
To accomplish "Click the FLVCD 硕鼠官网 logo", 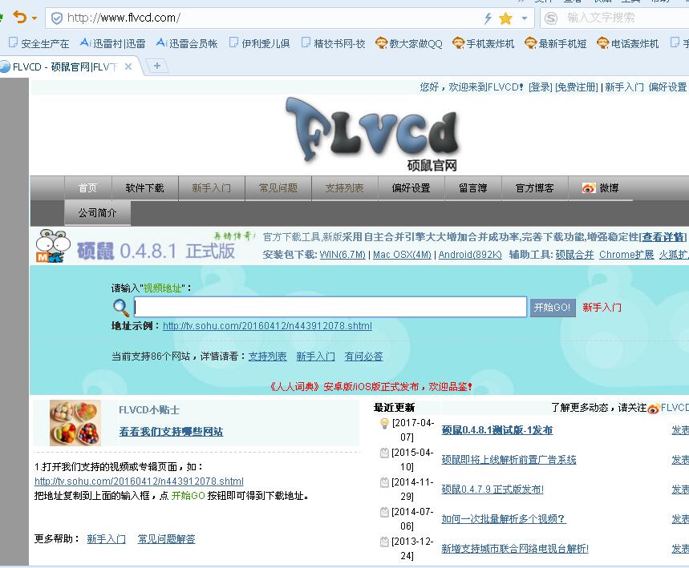I will [x=373, y=135].
